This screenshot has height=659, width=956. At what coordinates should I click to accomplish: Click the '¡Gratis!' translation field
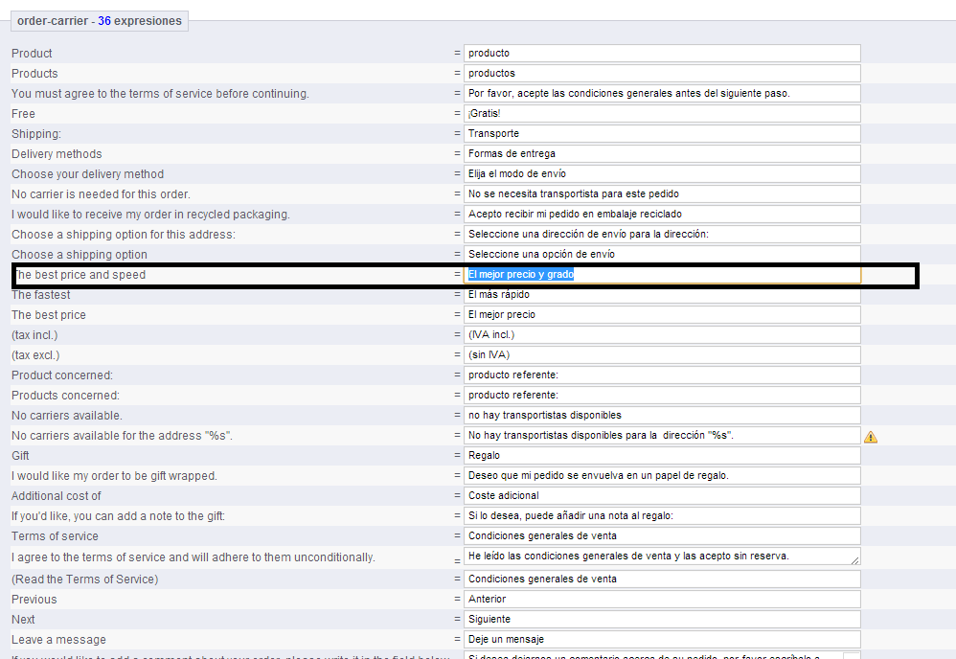click(x=661, y=114)
